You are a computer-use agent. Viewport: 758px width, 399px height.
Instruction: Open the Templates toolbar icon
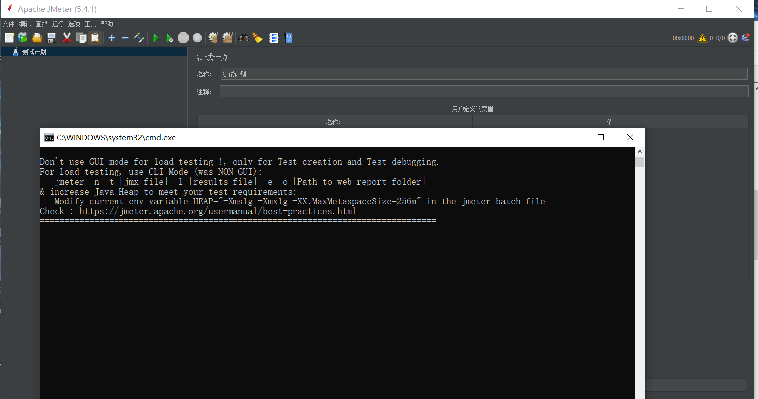pos(23,38)
